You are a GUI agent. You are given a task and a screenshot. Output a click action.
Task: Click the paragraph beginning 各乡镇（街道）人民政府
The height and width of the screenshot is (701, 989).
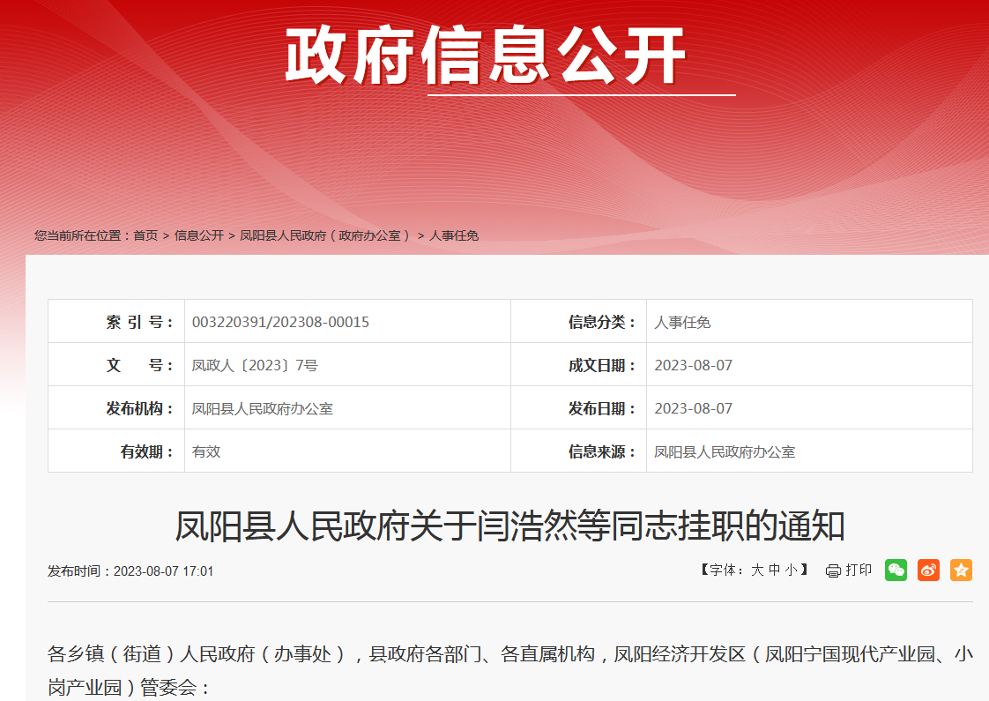pyautogui.click(x=509, y=670)
